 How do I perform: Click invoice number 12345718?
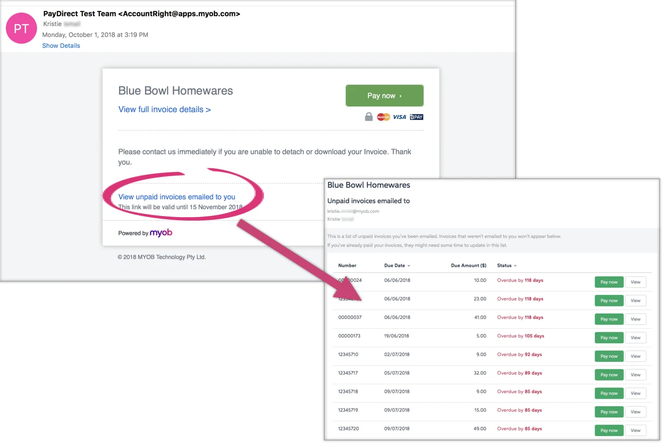[348, 392]
